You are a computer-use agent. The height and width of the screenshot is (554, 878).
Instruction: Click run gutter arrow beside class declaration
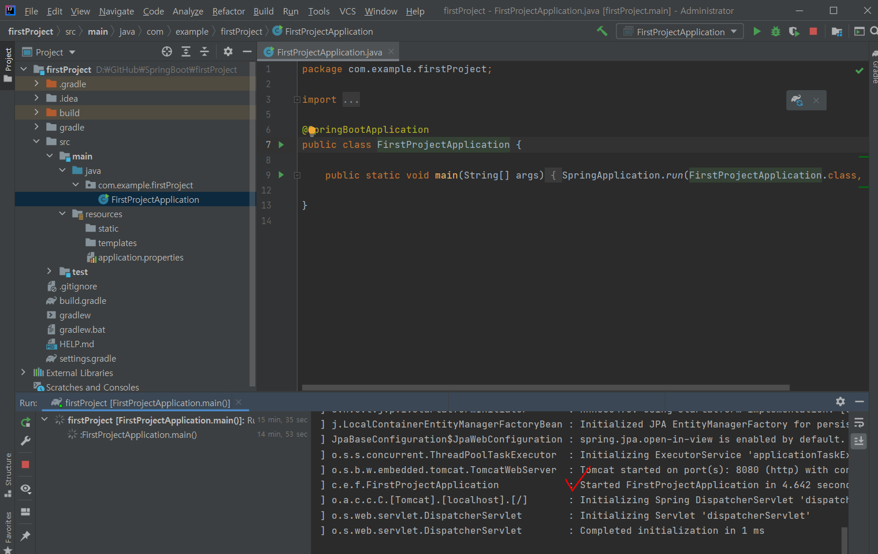coord(281,144)
